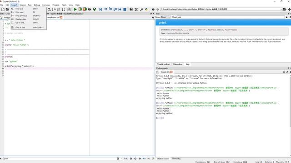Screen dimensions: 291x163
Task: Open the View menu
Action: pos(71,5)
